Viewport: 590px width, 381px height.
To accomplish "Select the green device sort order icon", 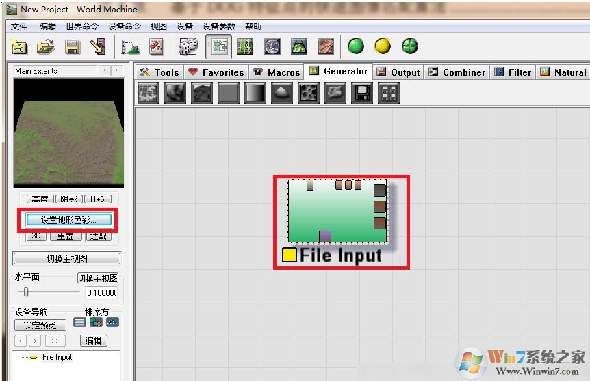I will 96,322.
